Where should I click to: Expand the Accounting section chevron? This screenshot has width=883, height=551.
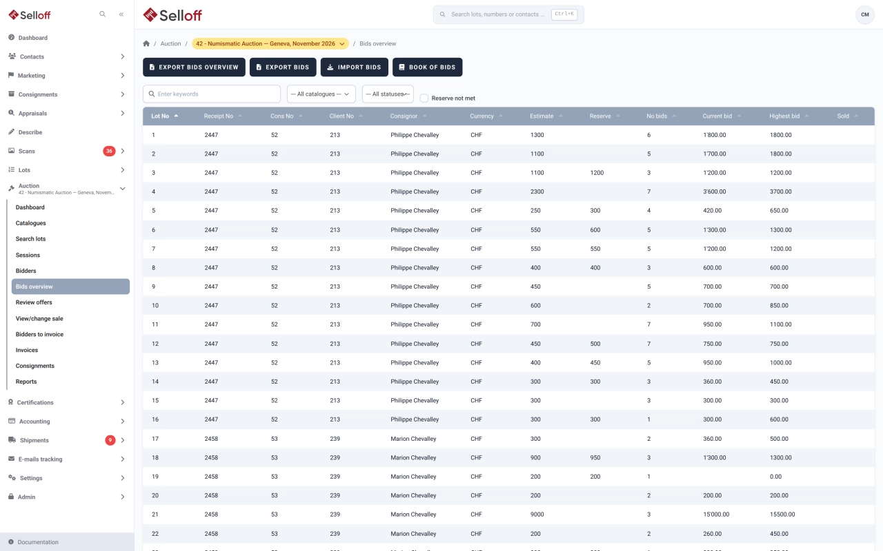(x=123, y=422)
